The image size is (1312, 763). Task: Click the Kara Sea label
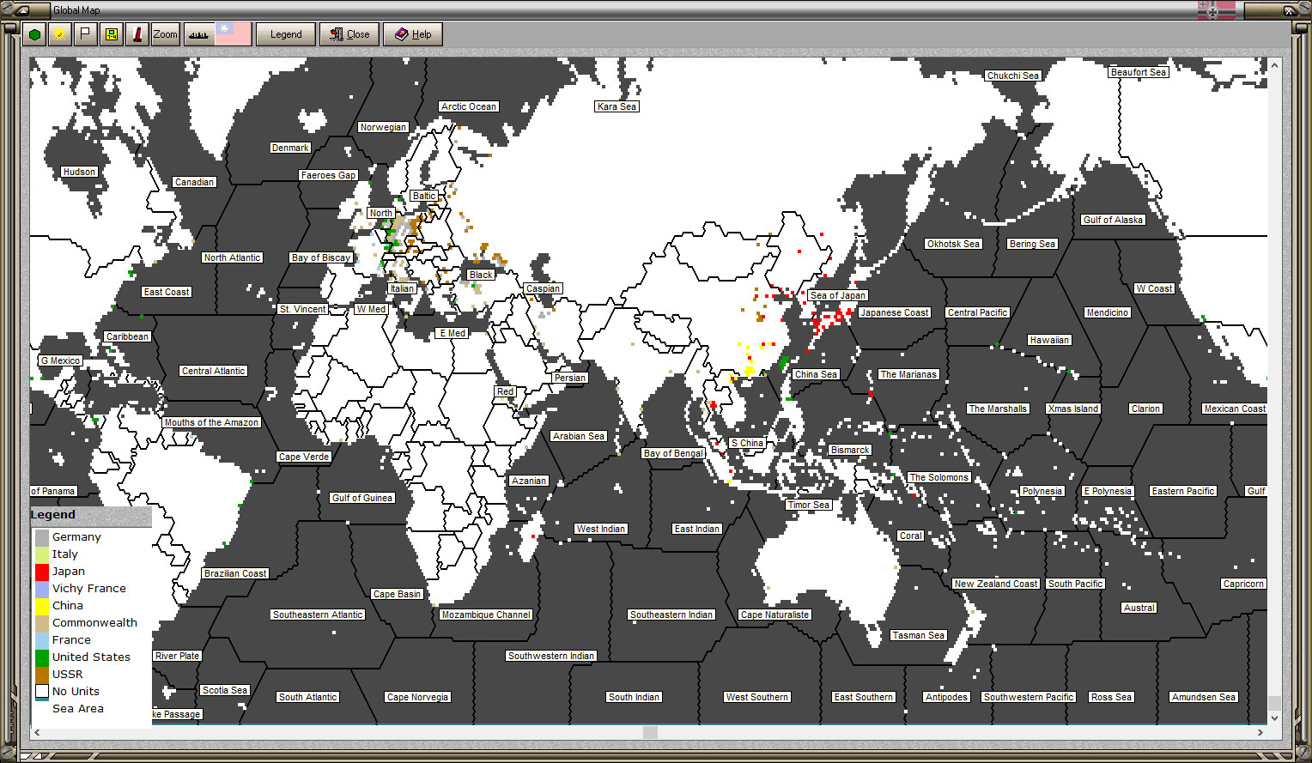click(617, 106)
